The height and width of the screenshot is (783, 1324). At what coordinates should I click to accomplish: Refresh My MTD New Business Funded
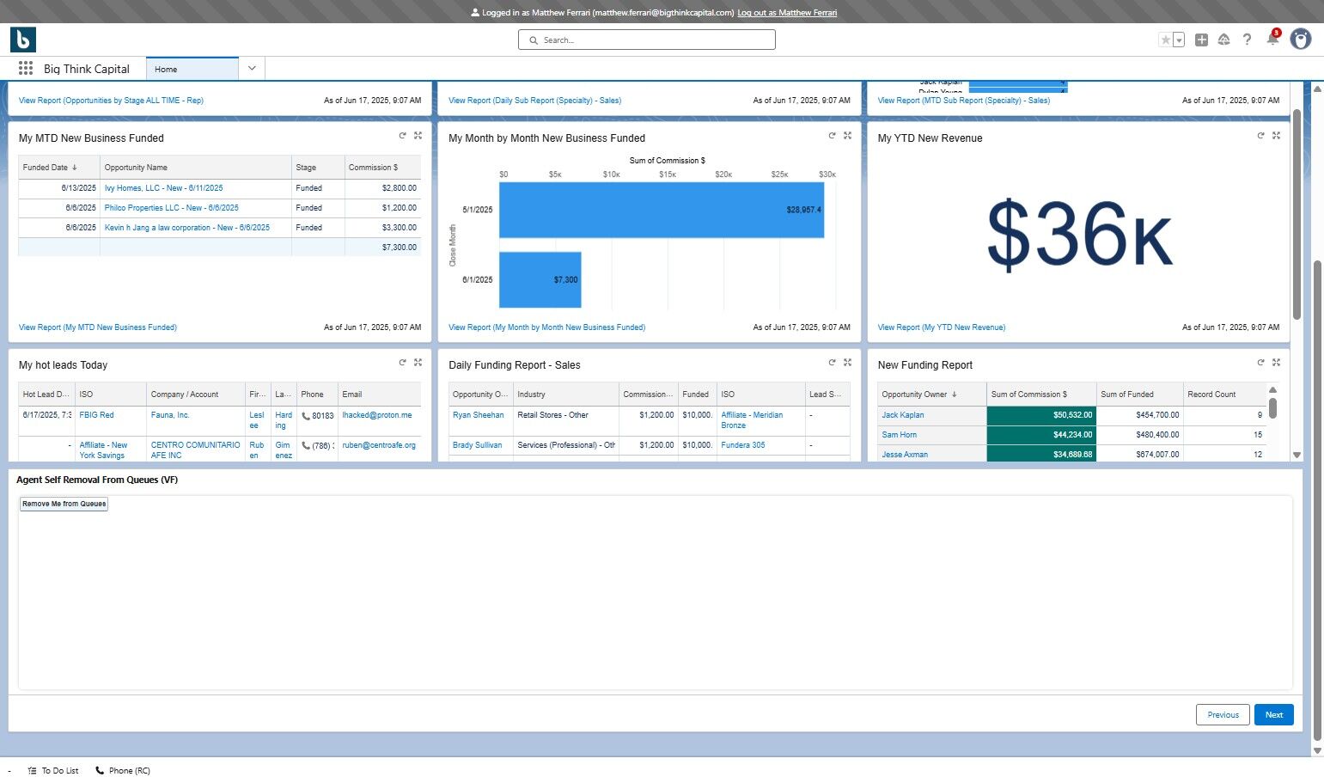coord(402,135)
